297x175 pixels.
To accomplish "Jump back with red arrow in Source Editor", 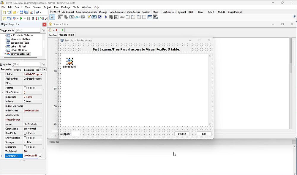I will tap(57, 30).
